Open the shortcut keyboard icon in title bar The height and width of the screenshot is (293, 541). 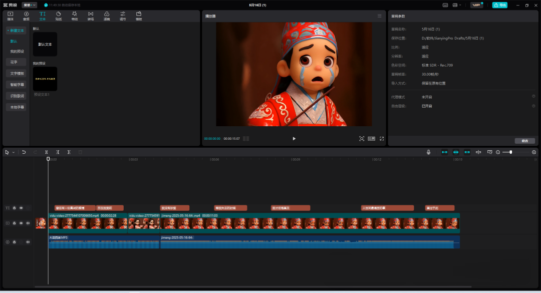point(445,5)
